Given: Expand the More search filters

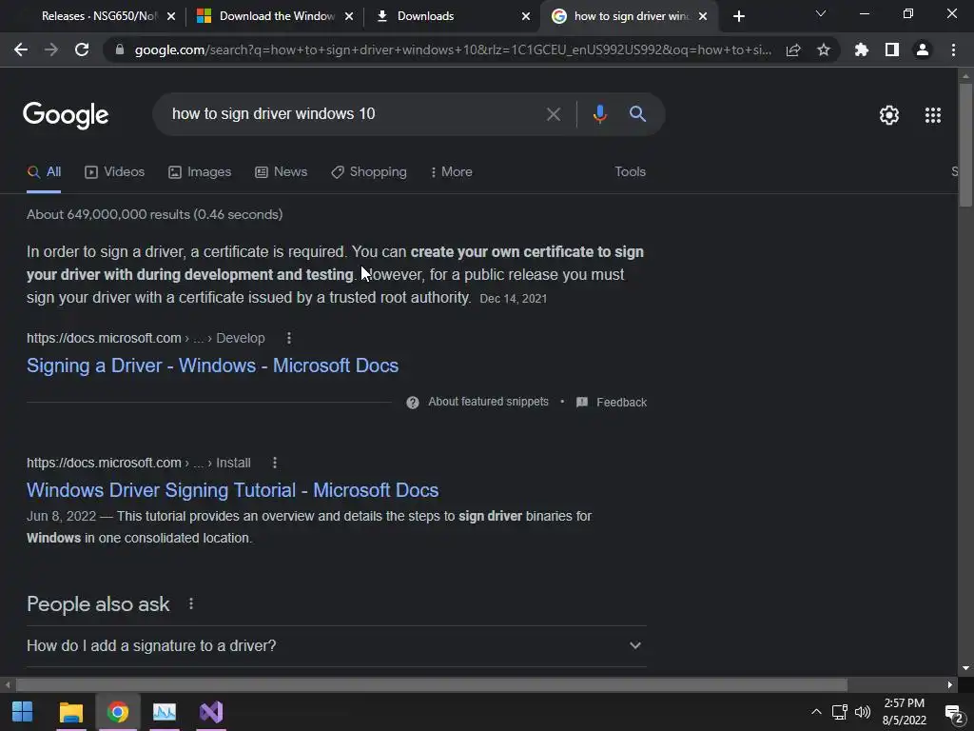Looking at the screenshot, I should click(x=451, y=172).
